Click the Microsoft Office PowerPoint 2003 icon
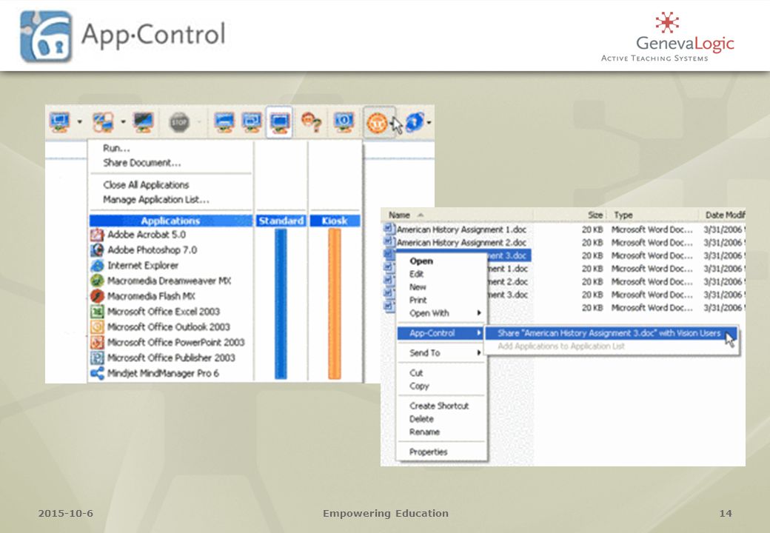The width and height of the screenshot is (770, 533). point(97,343)
